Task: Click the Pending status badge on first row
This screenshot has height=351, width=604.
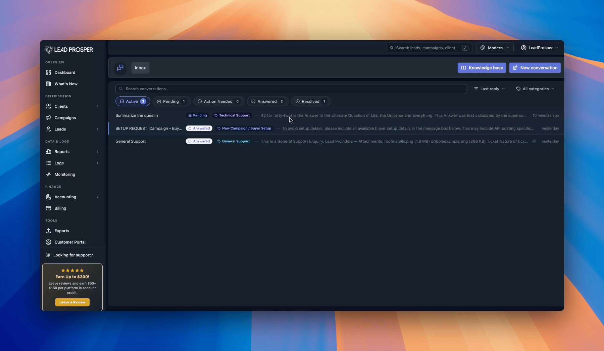Action: pyautogui.click(x=197, y=115)
